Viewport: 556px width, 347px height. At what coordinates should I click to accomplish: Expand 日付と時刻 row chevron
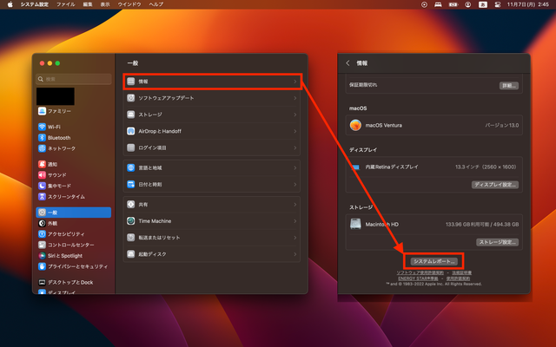295,184
